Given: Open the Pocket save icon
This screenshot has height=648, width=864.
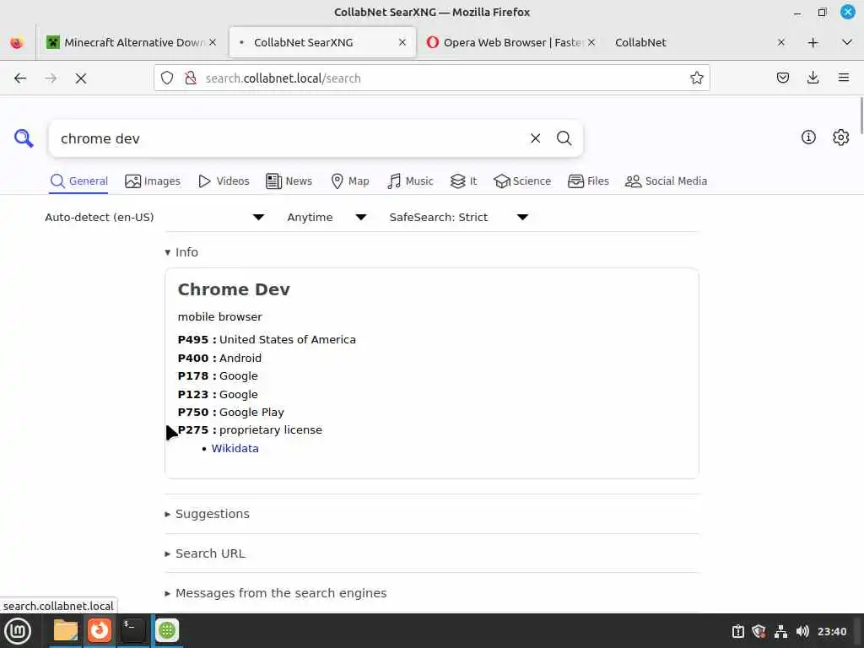Looking at the screenshot, I should pyautogui.click(x=782, y=78).
